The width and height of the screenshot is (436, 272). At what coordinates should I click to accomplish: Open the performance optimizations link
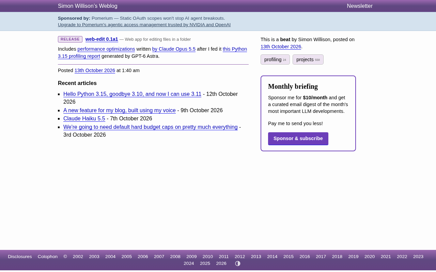coord(106,49)
